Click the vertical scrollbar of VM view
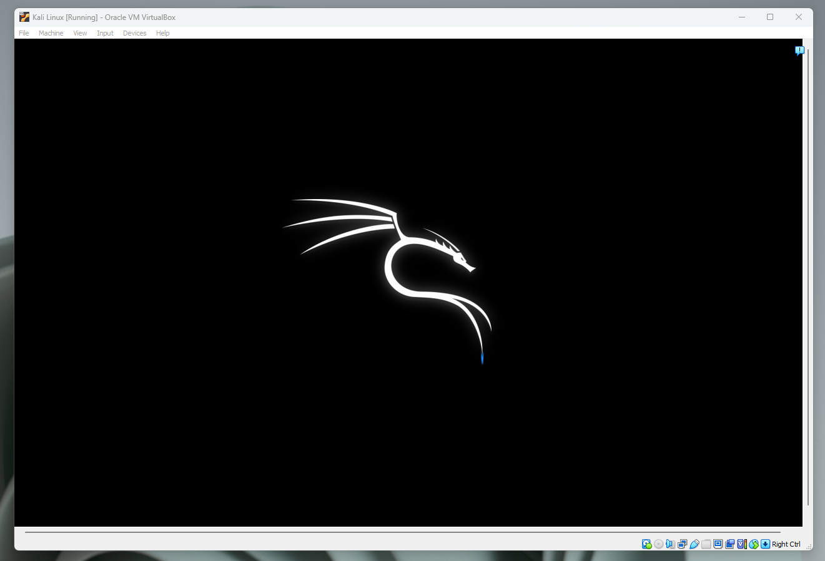The height and width of the screenshot is (561, 825). 808,278
